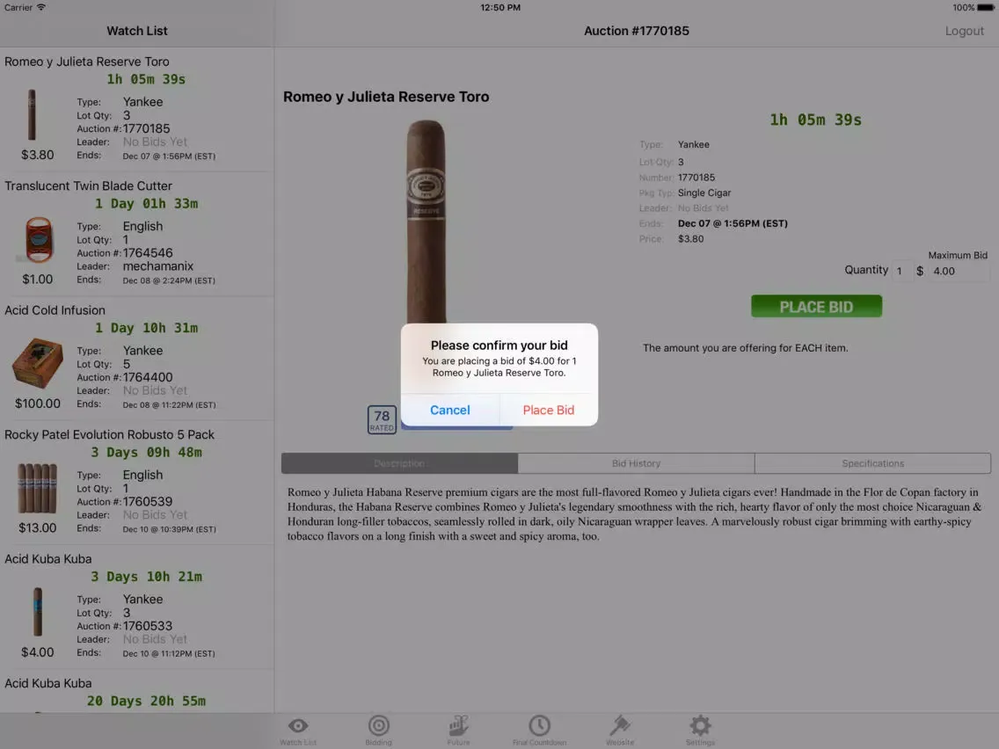Screen dimensions: 999x749
Task: Tap the $3.80 price under first item
Action: (x=38, y=155)
